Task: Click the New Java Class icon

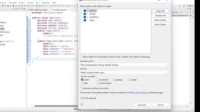Action: point(22,6)
